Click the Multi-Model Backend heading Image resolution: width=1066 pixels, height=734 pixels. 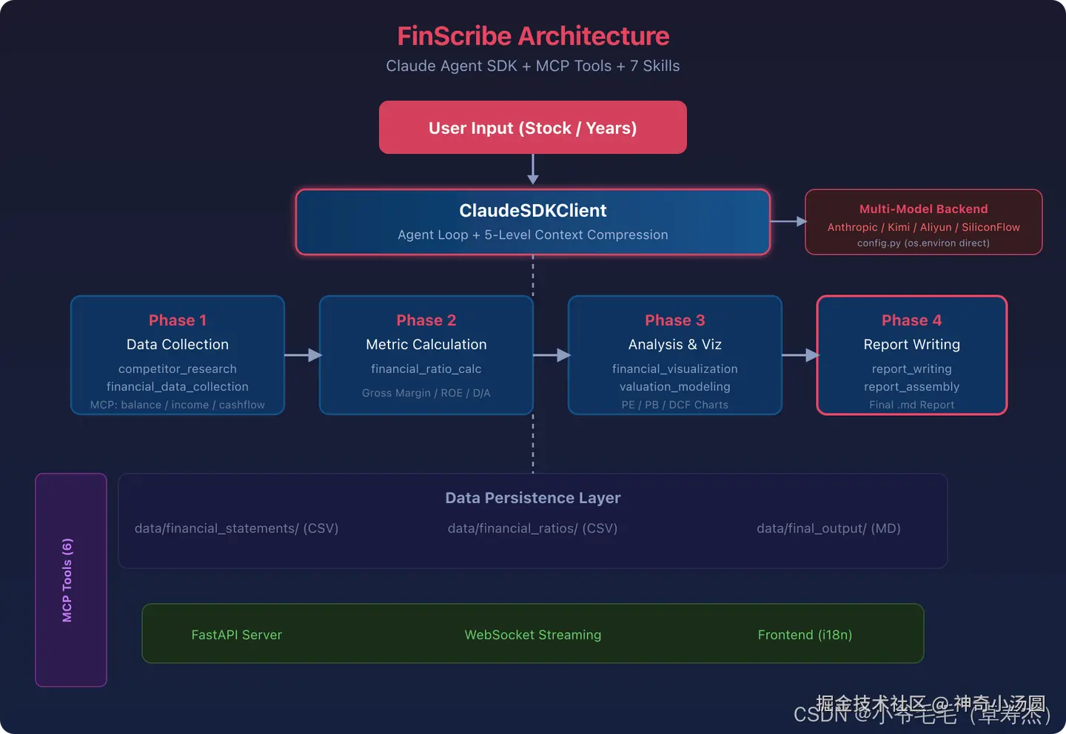(924, 209)
